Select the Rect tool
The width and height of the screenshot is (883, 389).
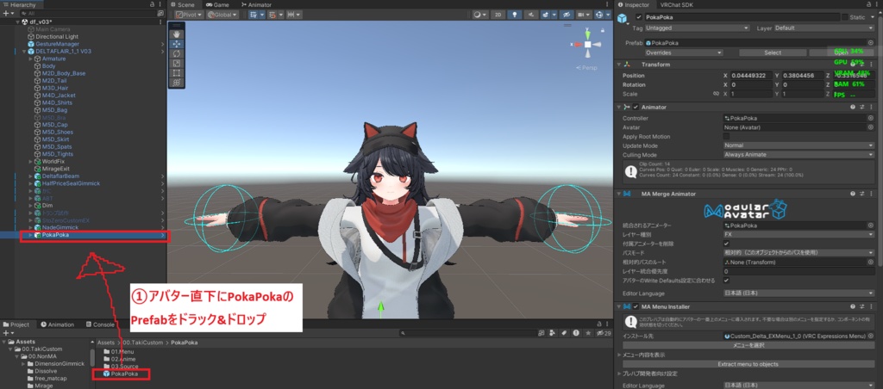tap(177, 72)
